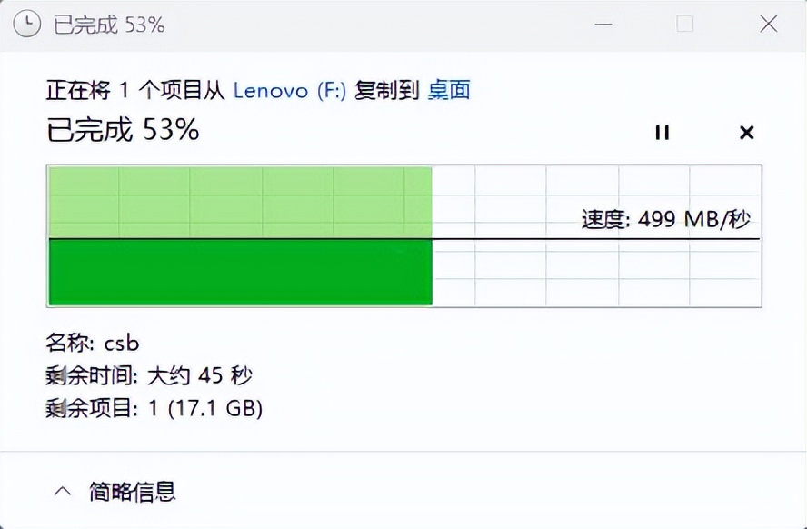Collapse the speed information panel via its arrow

click(x=63, y=489)
